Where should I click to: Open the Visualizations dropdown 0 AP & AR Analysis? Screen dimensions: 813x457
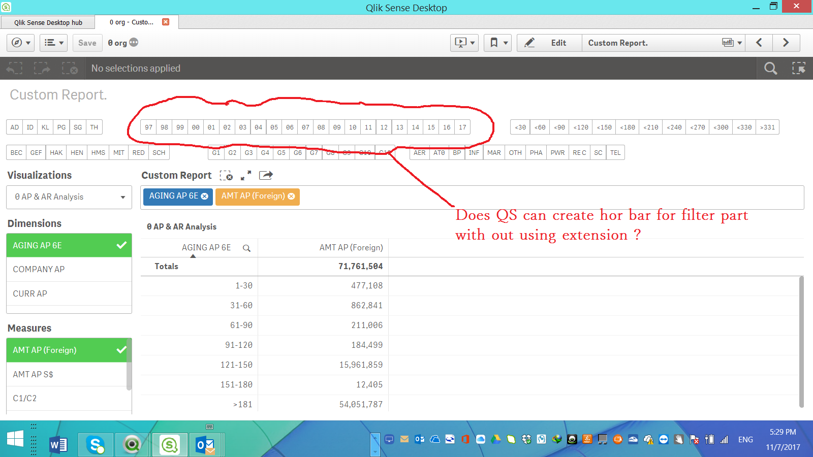(x=69, y=197)
